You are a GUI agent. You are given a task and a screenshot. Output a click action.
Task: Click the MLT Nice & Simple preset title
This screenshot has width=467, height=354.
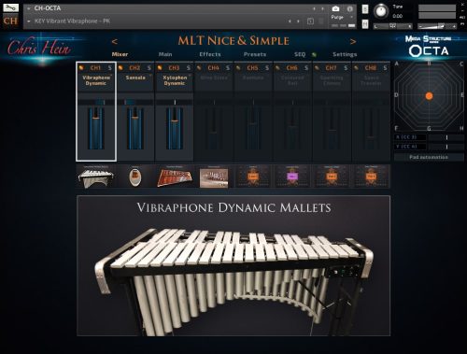tap(233, 41)
